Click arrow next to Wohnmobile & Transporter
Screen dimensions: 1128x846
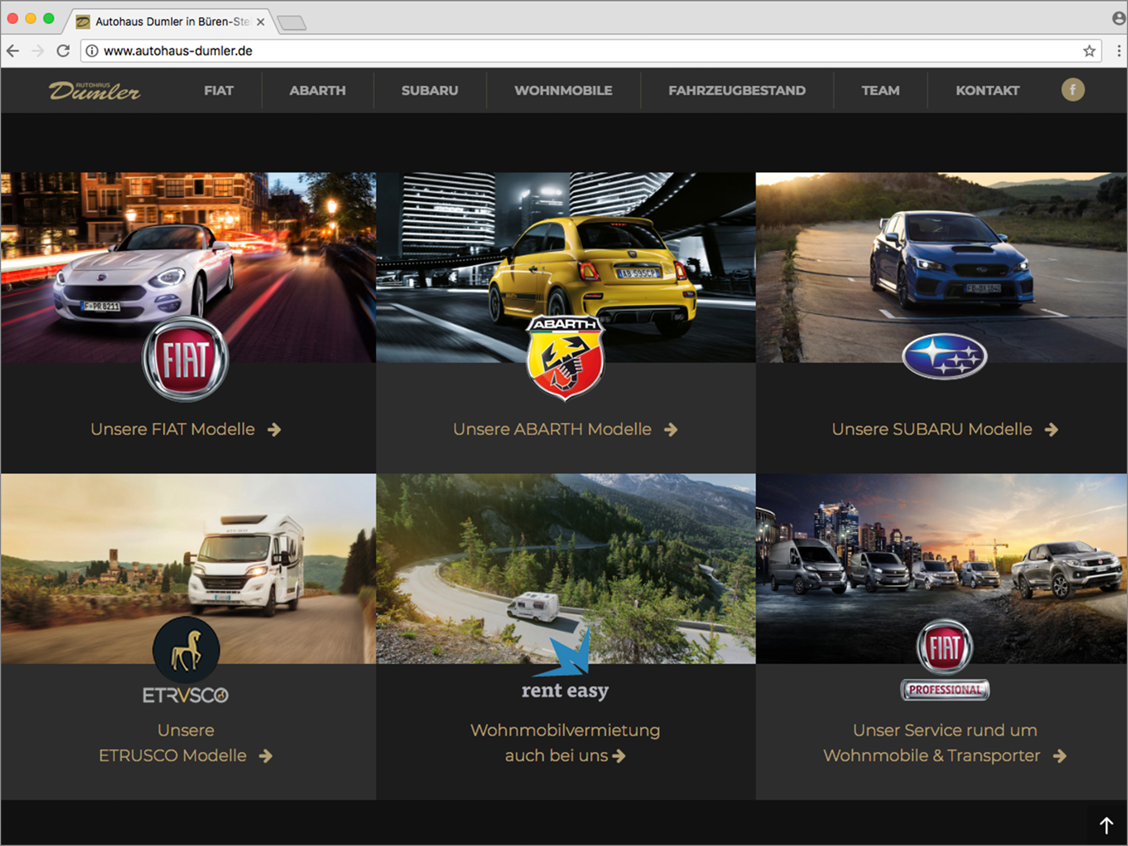(x=1060, y=756)
